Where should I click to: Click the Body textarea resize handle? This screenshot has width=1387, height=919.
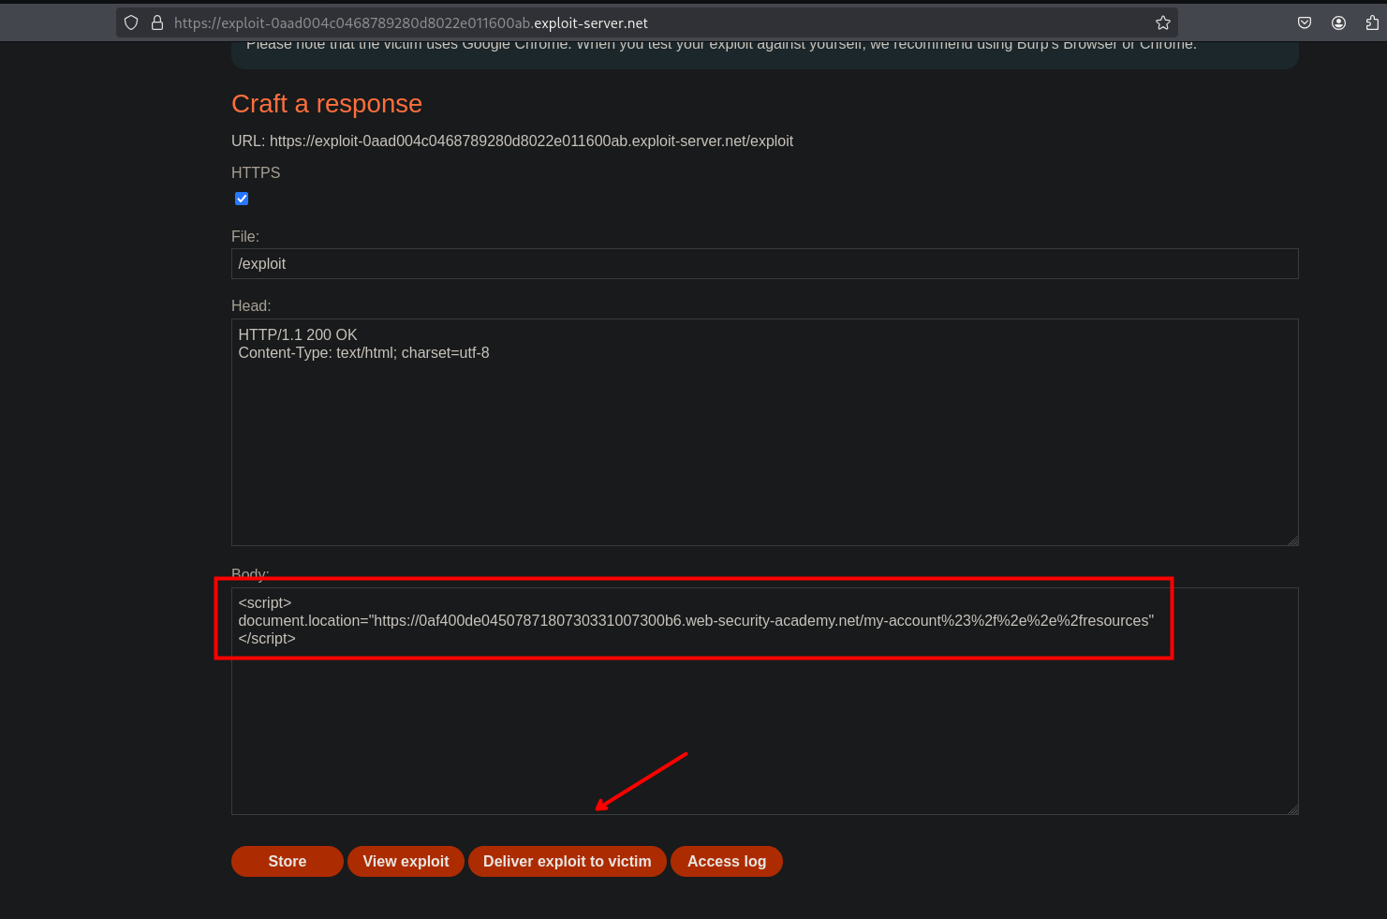(1292, 808)
